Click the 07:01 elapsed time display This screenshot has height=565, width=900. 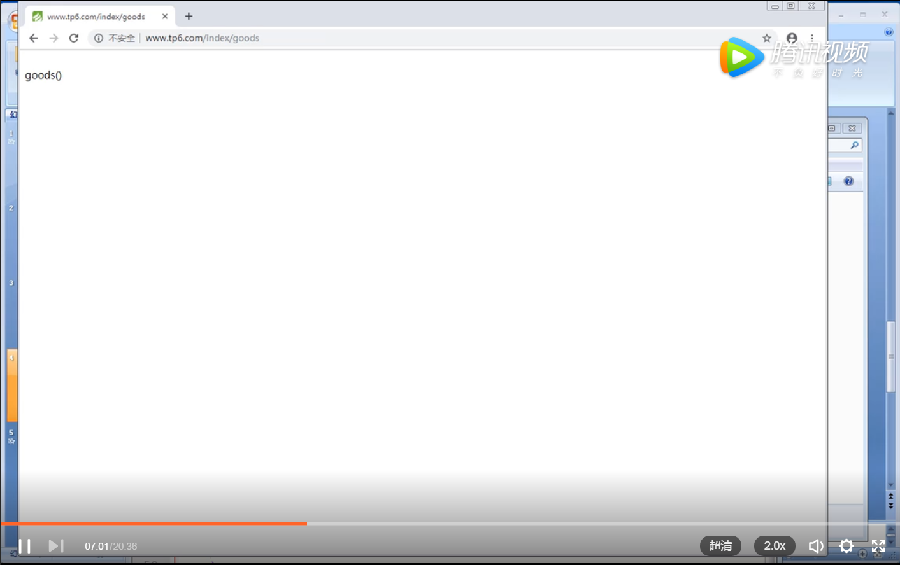pyautogui.click(x=97, y=547)
